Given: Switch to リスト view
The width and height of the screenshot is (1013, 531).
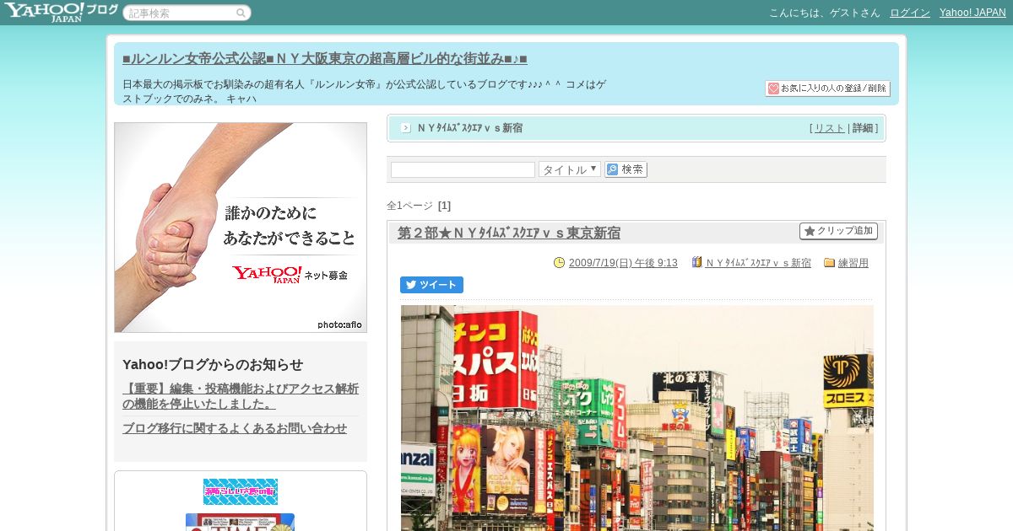Looking at the screenshot, I should point(829,128).
